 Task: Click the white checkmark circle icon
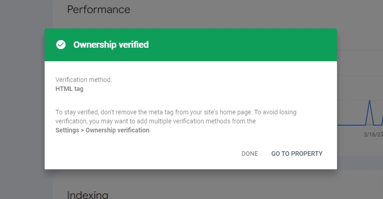[61, 44]
